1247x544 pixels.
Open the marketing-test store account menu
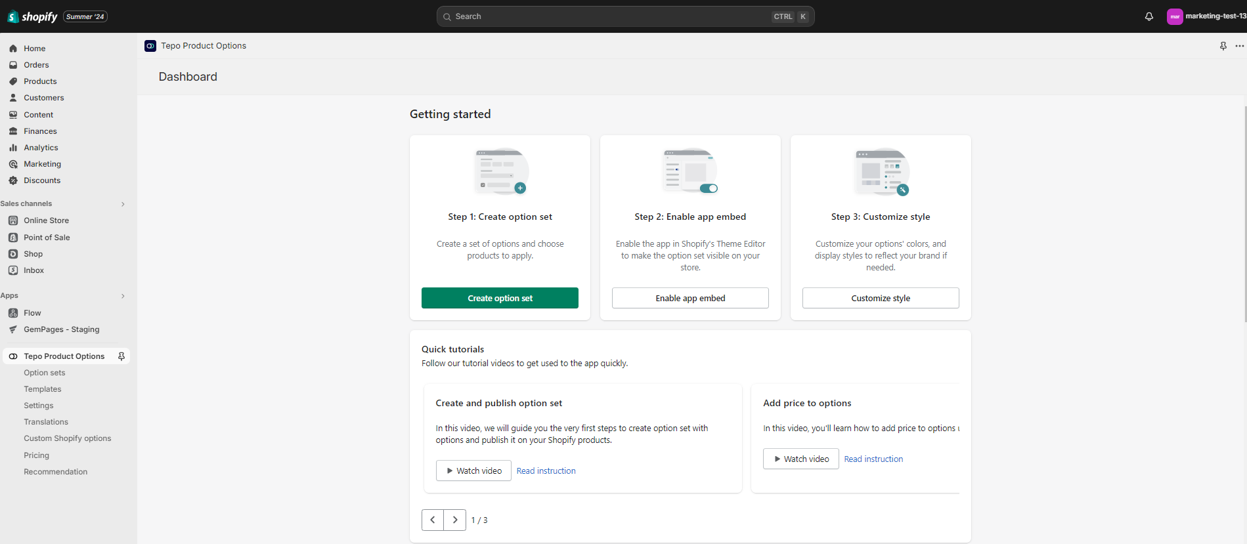click(x=1206, y=16)
